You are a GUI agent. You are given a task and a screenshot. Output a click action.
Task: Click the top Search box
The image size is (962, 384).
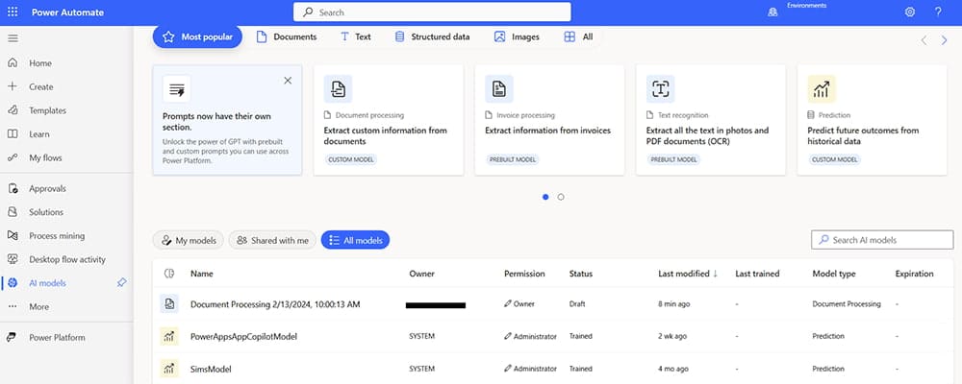432,12
